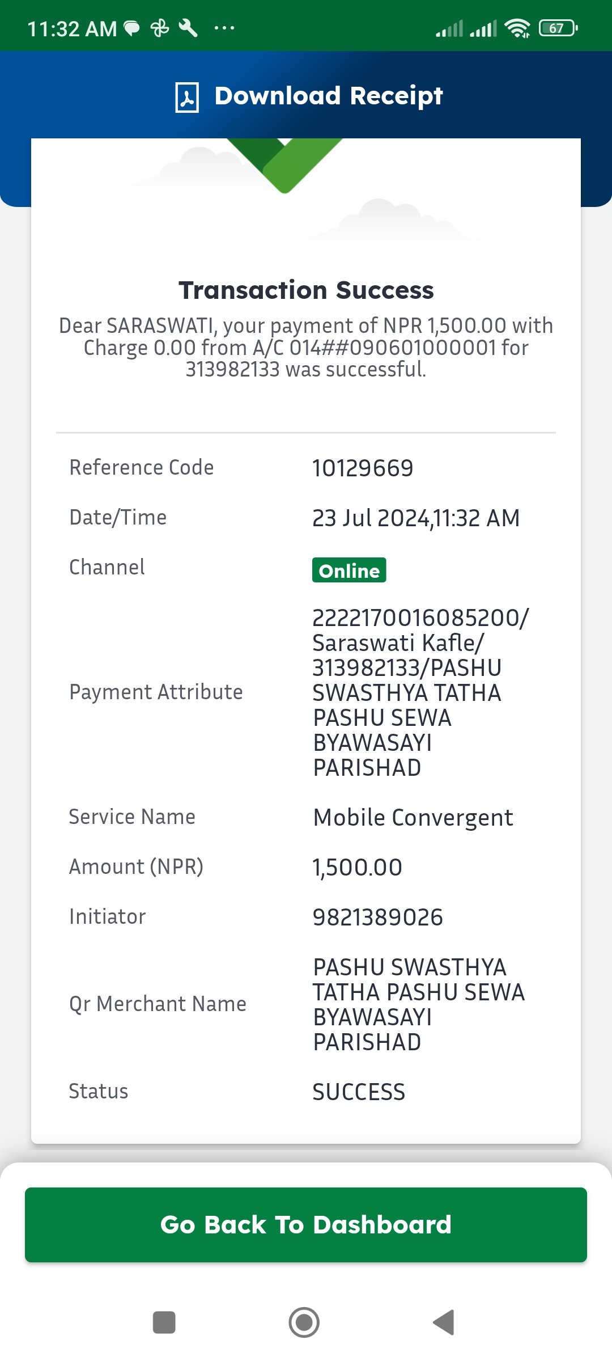Select the reference code 10129669
This screenshot has height=1361, width=612.
pyautogui.click(x=363, y=468)
